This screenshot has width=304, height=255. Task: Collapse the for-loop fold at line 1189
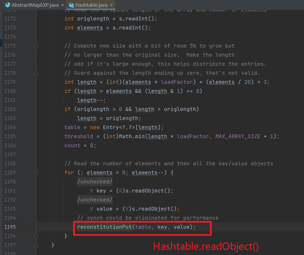[36, 173]
